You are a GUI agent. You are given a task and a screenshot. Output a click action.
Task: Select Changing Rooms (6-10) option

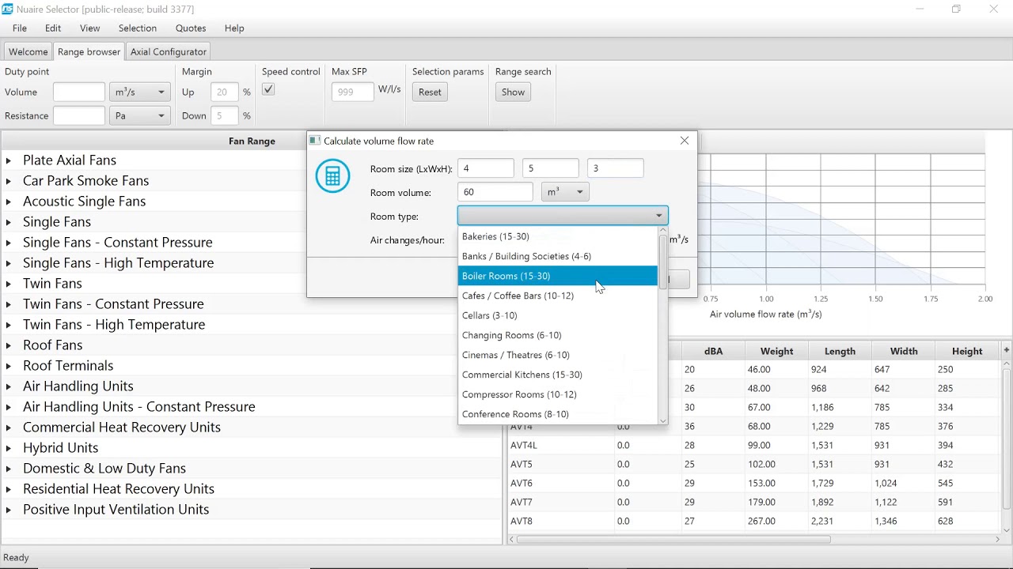pyautogui.click(x=558, y=335)
